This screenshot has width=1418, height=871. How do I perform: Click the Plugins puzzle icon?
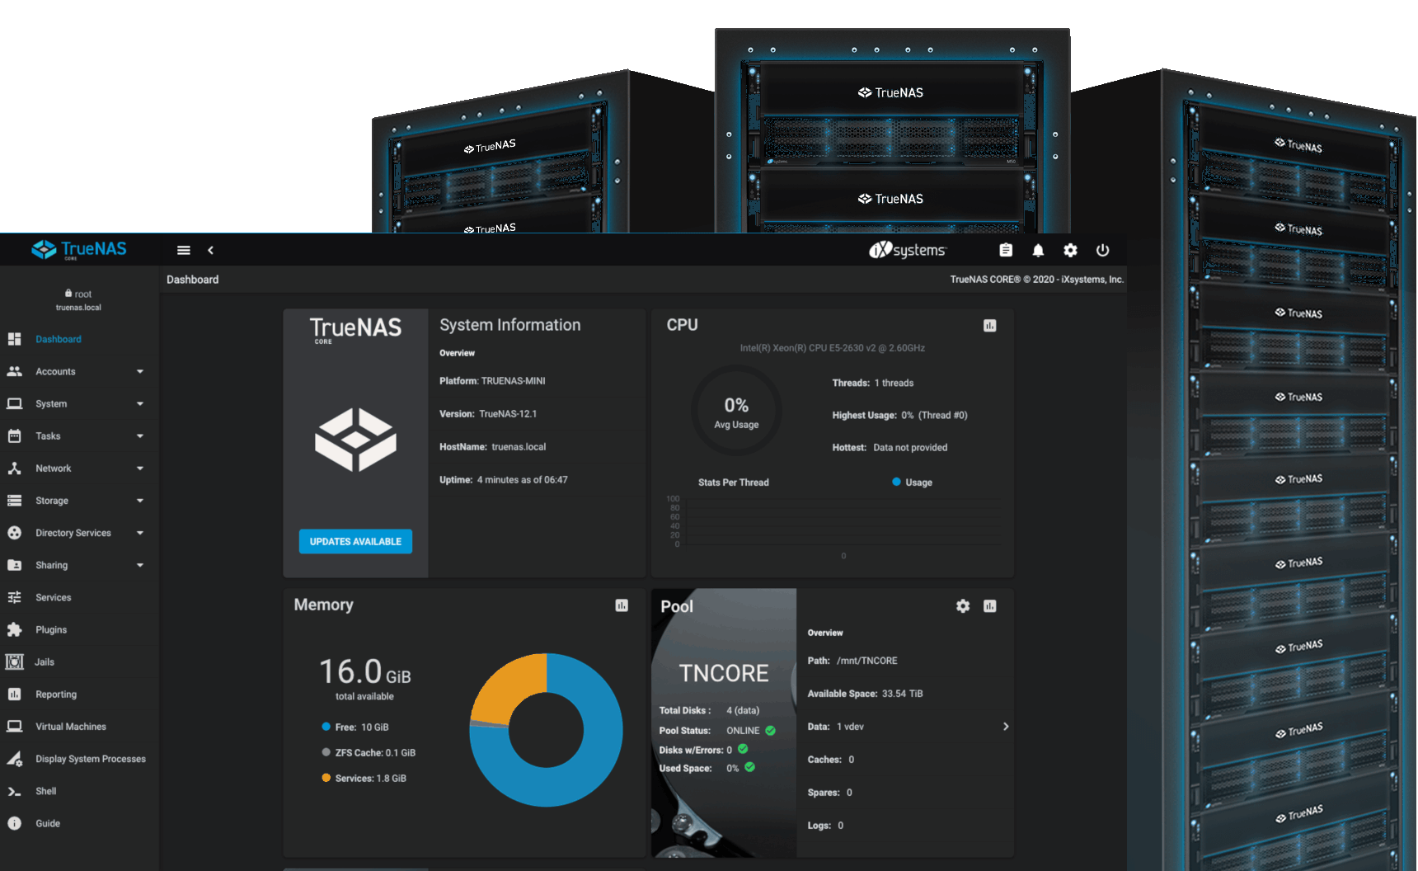click(14, 629)
